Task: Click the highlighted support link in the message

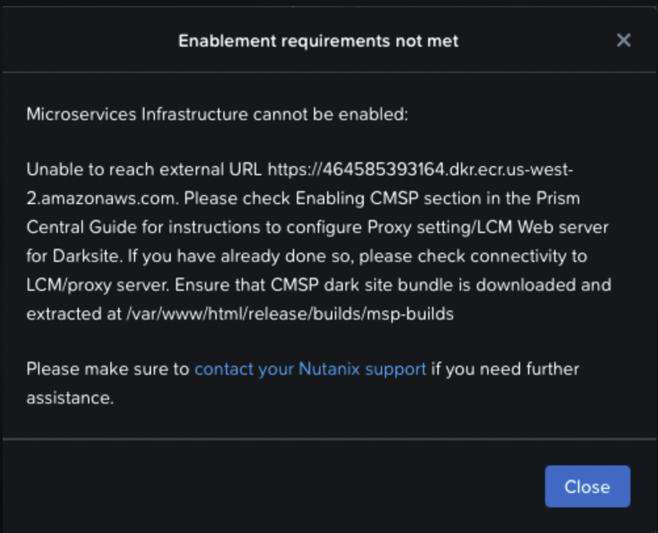Action: click(309, 369)
